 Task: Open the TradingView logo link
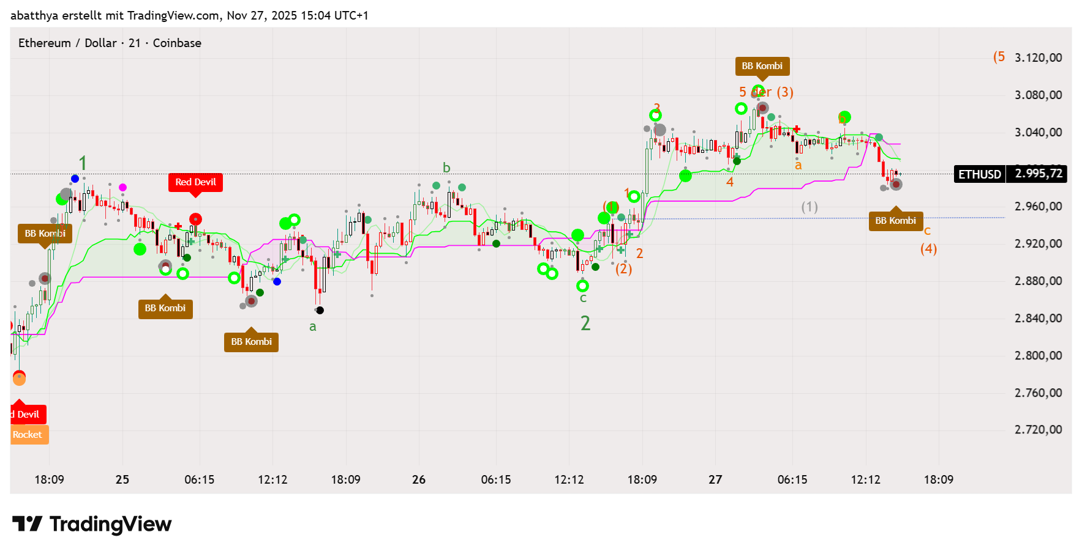[x=92, y=524]
